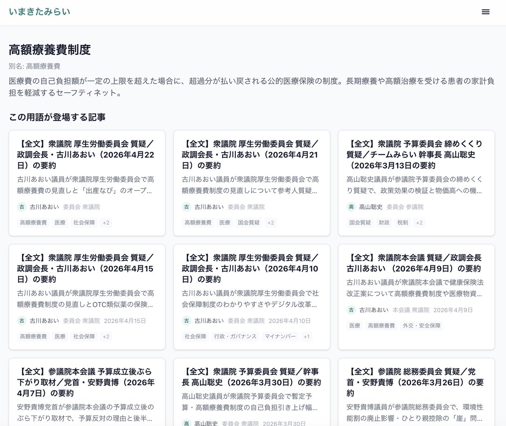This screenshot has height=426, width=506.
Task: Click the date 2026年4月10日 in card
Action: 290,321
